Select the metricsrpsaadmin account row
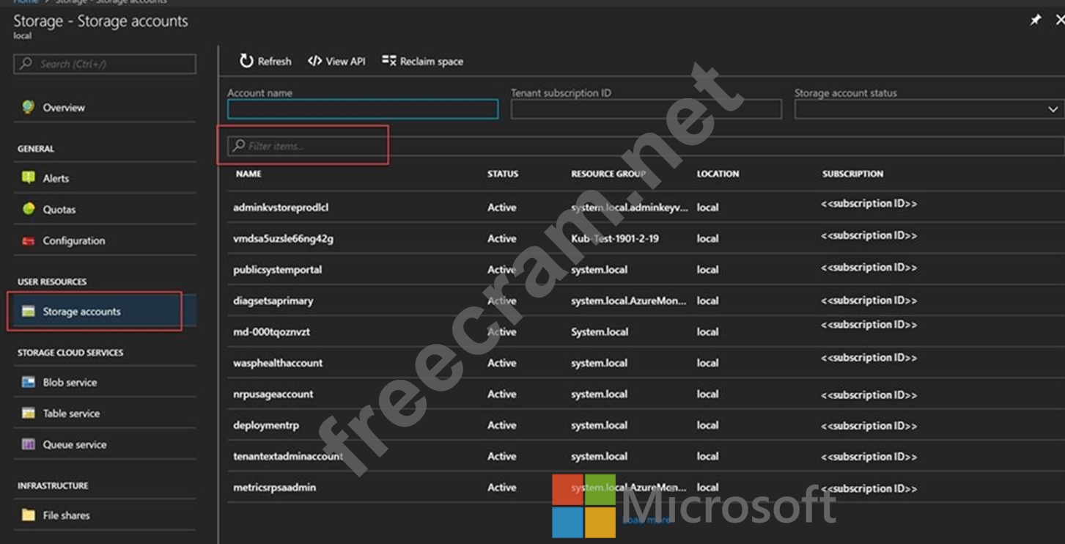Image resolution: width=1065 pixels, height=544 pixels. [x=645, y=488]
